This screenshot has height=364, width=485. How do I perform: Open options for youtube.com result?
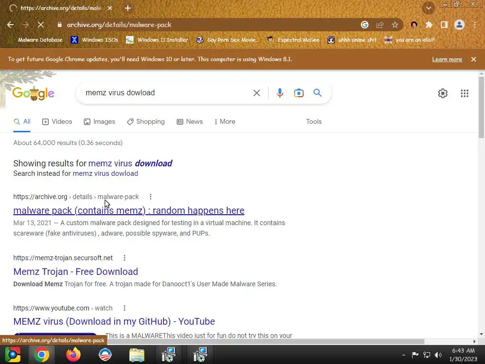point(125,308)
